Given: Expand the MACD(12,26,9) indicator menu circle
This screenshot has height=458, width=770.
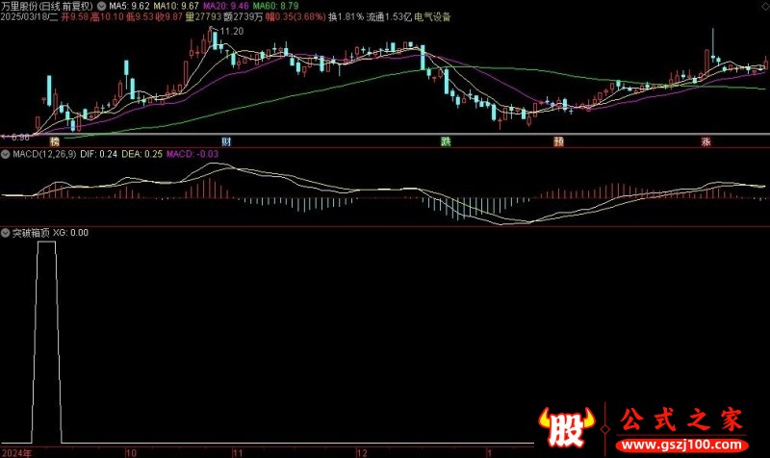Looking at the screenshot, I should click(6, 154).
